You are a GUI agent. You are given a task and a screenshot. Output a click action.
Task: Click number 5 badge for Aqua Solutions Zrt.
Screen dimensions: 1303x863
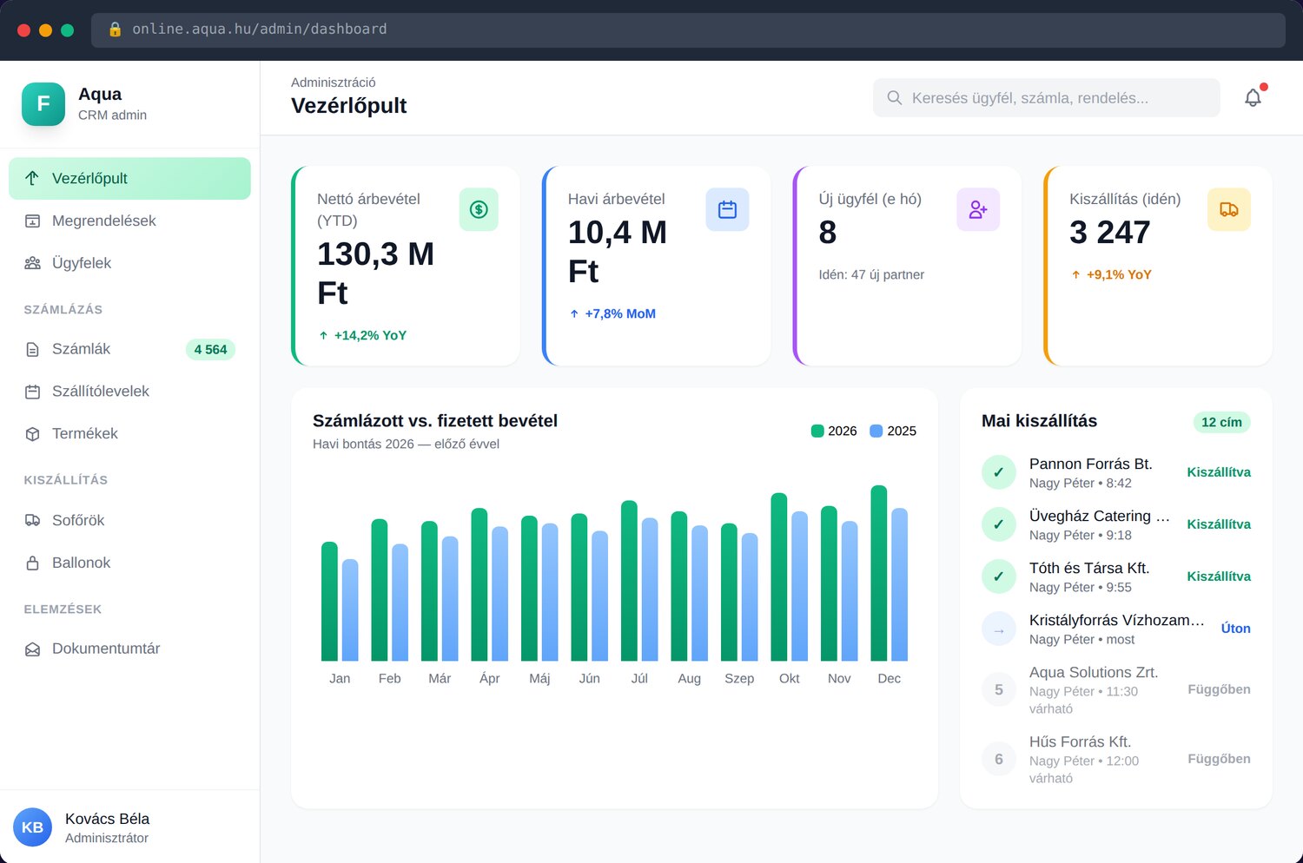tap(999, 689)
